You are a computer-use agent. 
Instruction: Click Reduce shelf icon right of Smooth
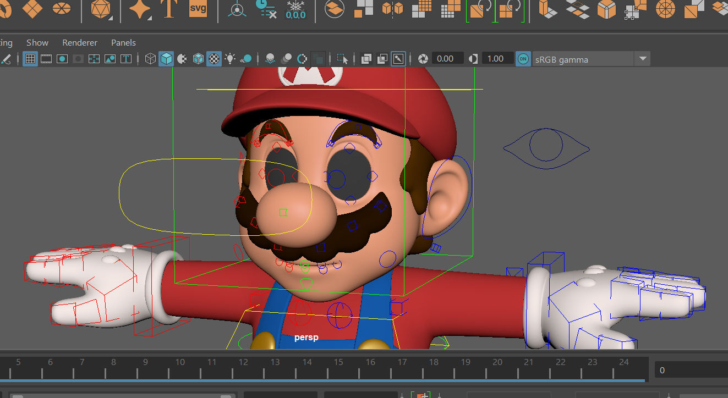(x=451, y=9)
